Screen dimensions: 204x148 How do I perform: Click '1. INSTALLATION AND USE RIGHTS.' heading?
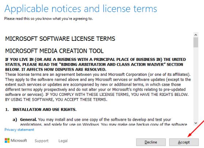(x=41, y=109)
